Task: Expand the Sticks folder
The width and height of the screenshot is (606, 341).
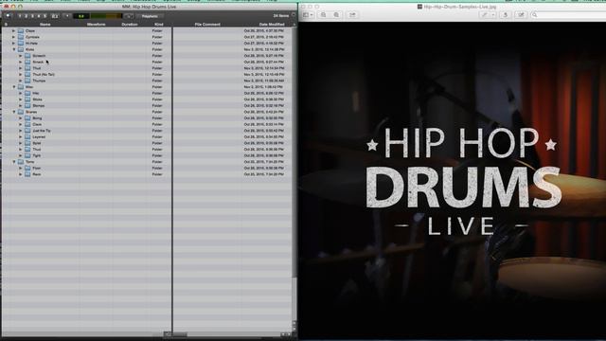Action: pyautogui.click(x=21, y=99)
